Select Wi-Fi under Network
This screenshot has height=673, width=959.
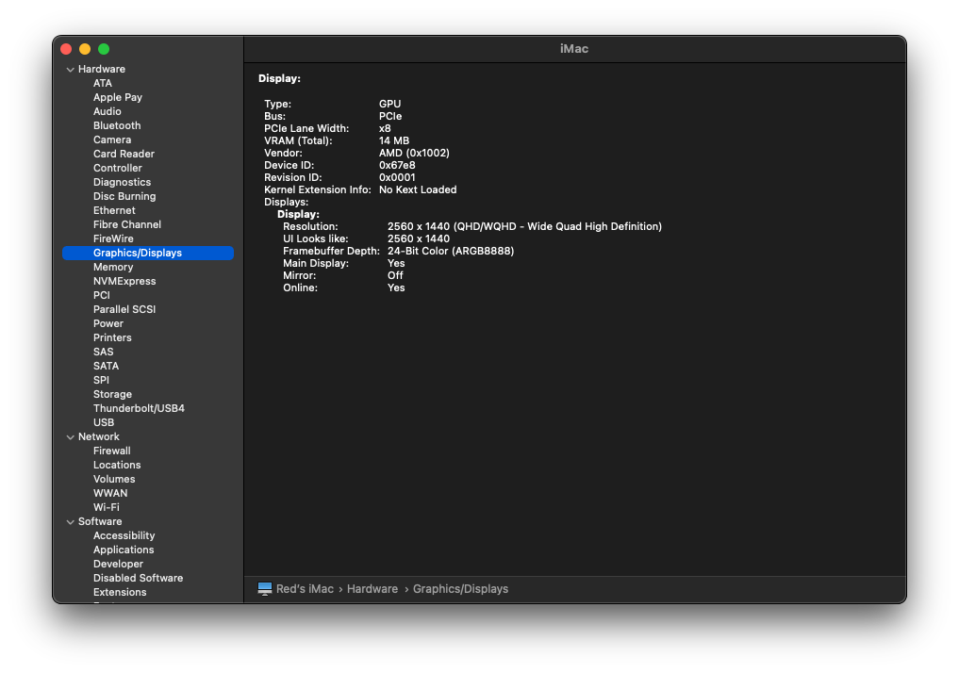[x=107, y=507]
